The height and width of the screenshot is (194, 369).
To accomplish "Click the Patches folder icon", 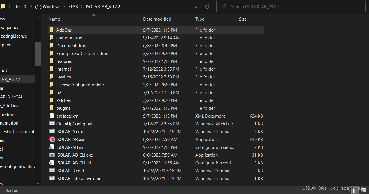I will [x=52, y=100].
